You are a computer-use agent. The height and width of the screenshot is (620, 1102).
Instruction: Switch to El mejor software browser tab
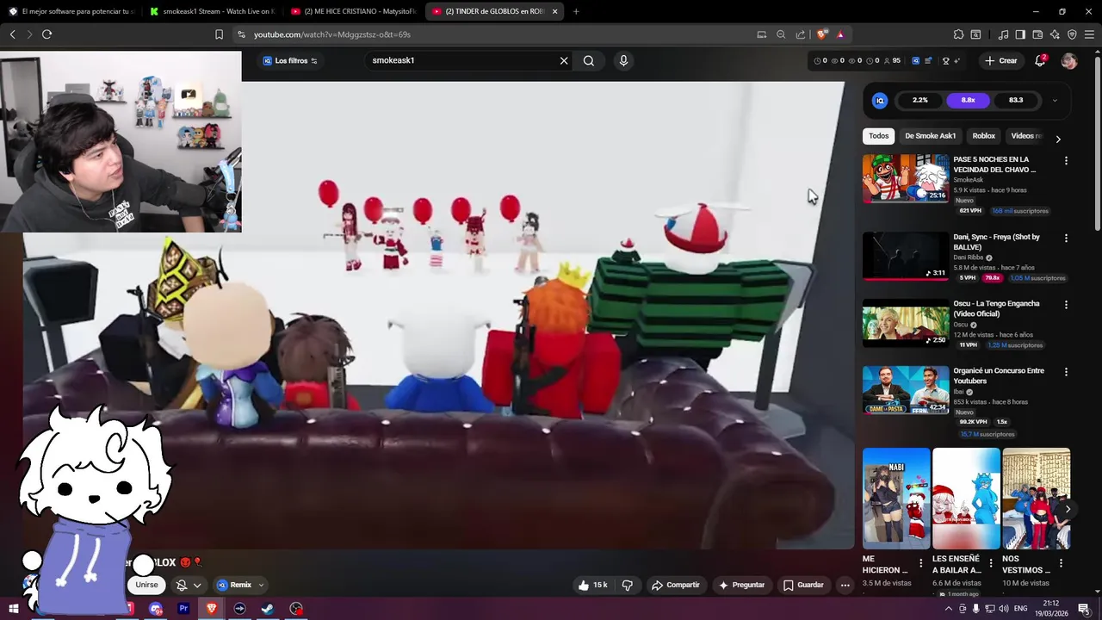click(x=71, y=11)
